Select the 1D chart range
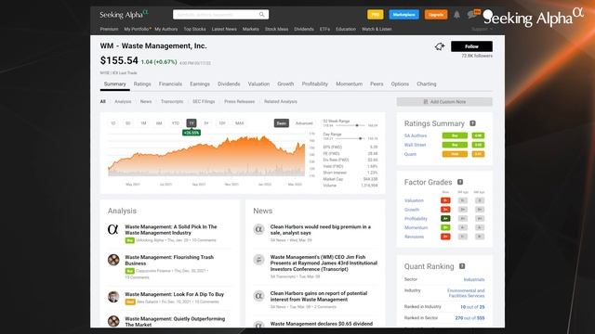The height and width of the screenshot is (334, 595). pos(113,123)
